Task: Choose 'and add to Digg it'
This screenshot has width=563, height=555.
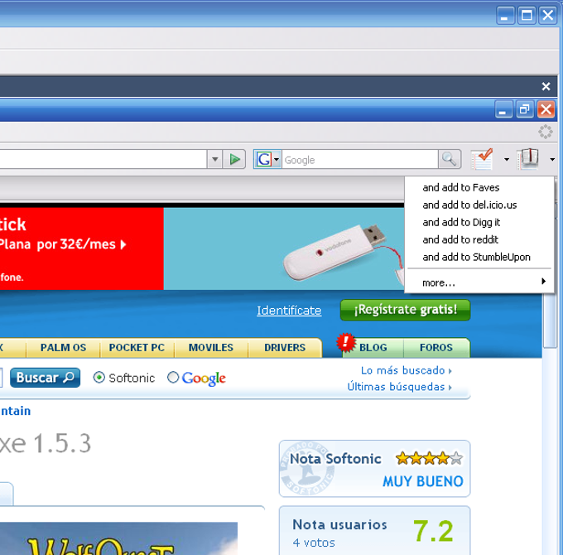Action: [479, 222]
